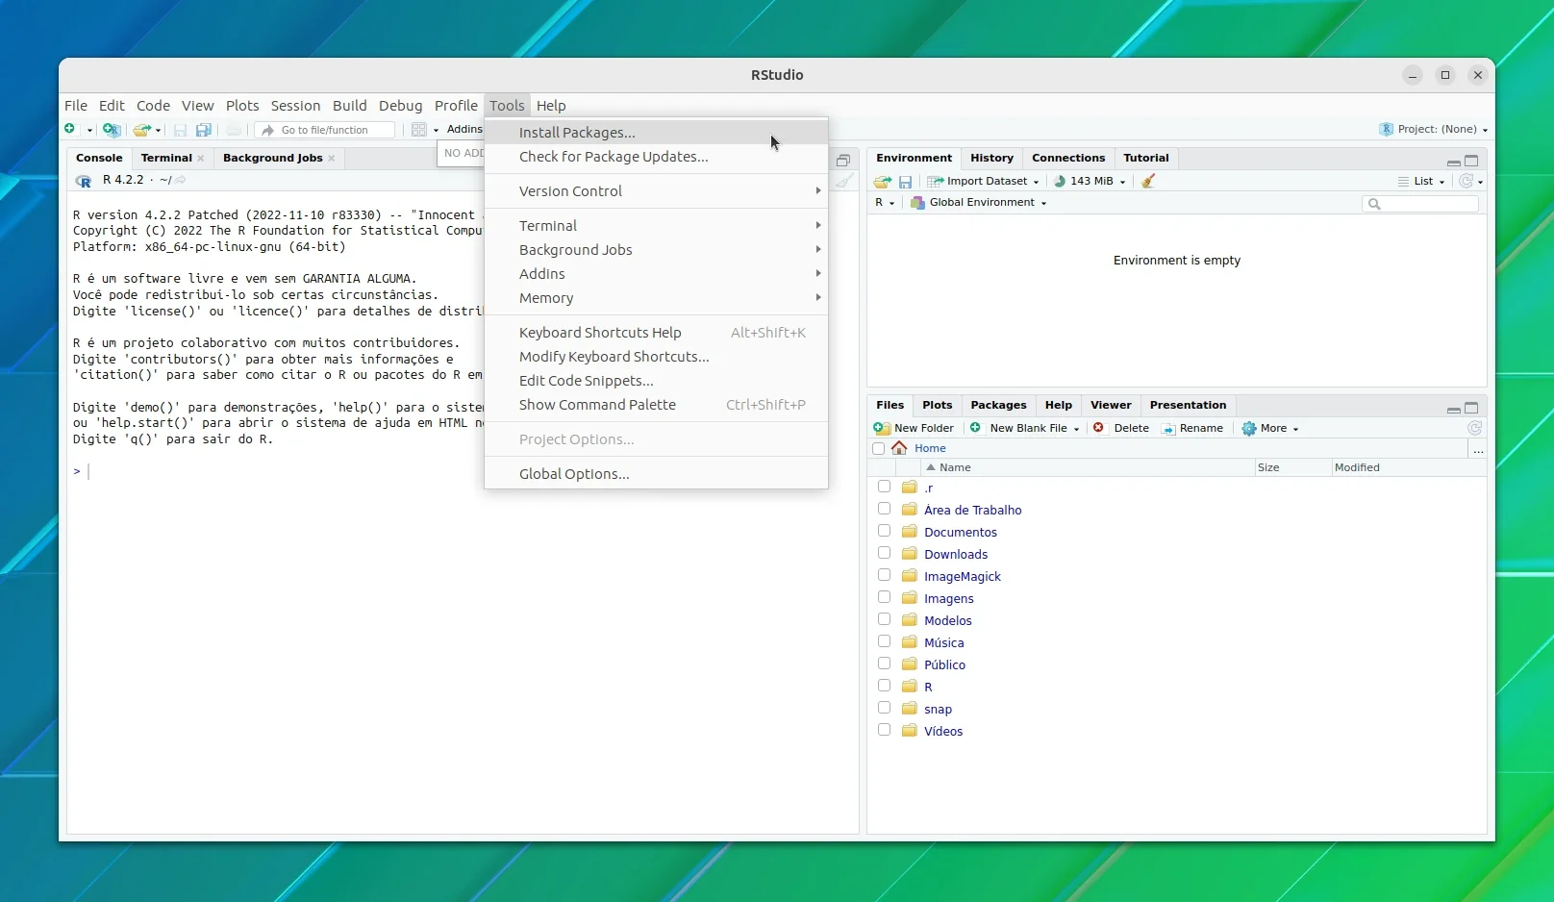Image resolution: width=1554 pixels, height=902 pixels.
Task: Check the box for Vídeos folder
Action: point(884,730)
